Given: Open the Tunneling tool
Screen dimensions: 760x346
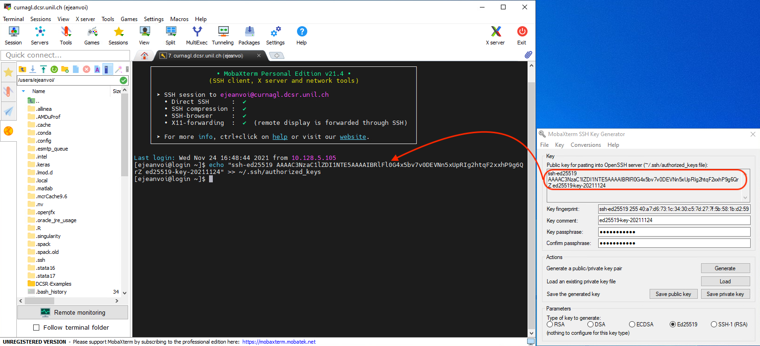Looking at the screenshot, I should click(223, 36).
